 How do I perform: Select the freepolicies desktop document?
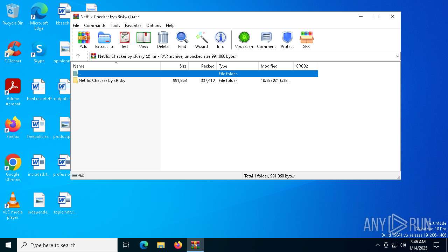pos(39,128)
